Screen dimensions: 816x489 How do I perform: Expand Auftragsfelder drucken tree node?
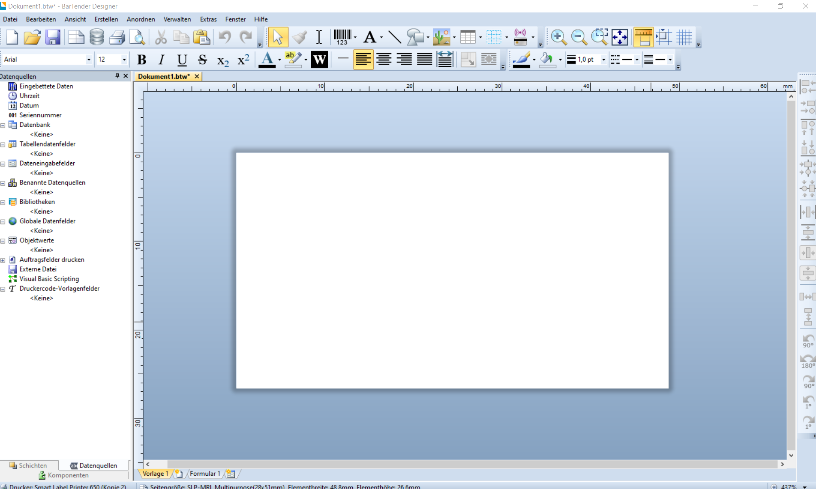[x=3, y=260]
